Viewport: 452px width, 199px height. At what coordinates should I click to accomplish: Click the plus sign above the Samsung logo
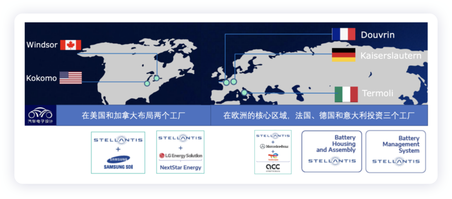(x=118, y=149)
